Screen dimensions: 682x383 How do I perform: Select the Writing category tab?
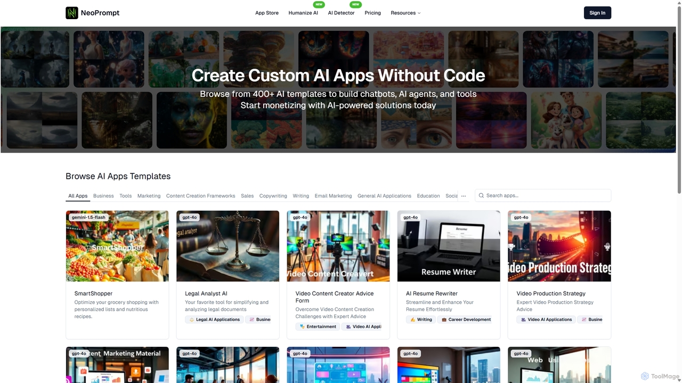pyautogui.click(x=301, y=196)
